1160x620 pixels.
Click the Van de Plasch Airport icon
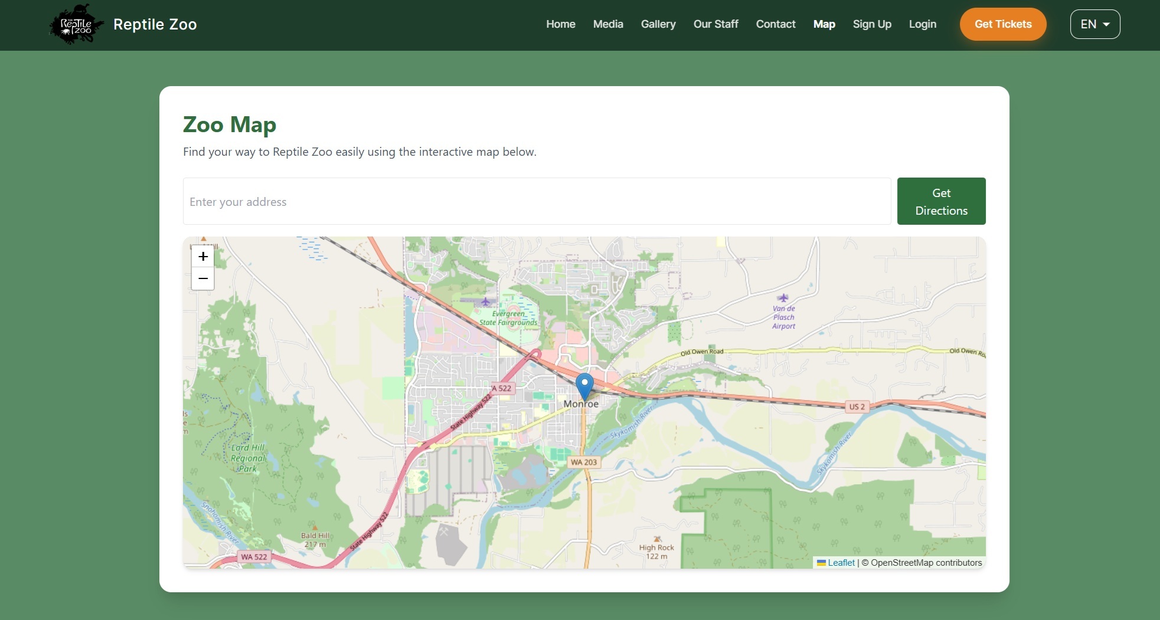783,298
